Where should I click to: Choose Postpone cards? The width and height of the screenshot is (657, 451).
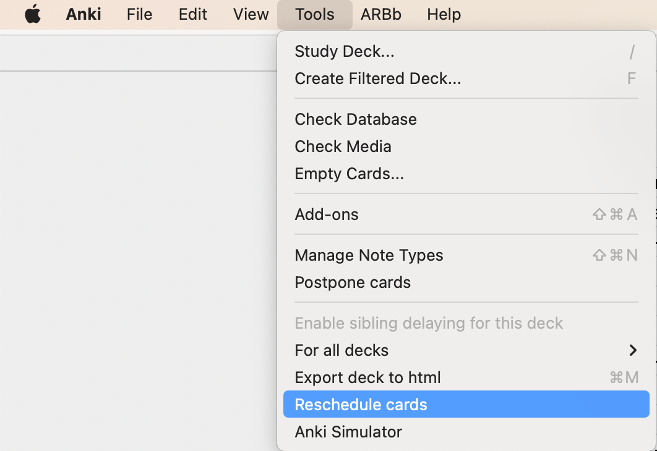[353, 282]
